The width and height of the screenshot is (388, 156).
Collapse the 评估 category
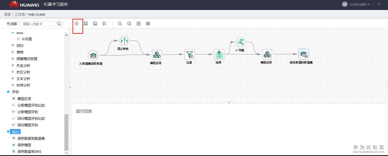pyautogui.click(x=8, y=92)
